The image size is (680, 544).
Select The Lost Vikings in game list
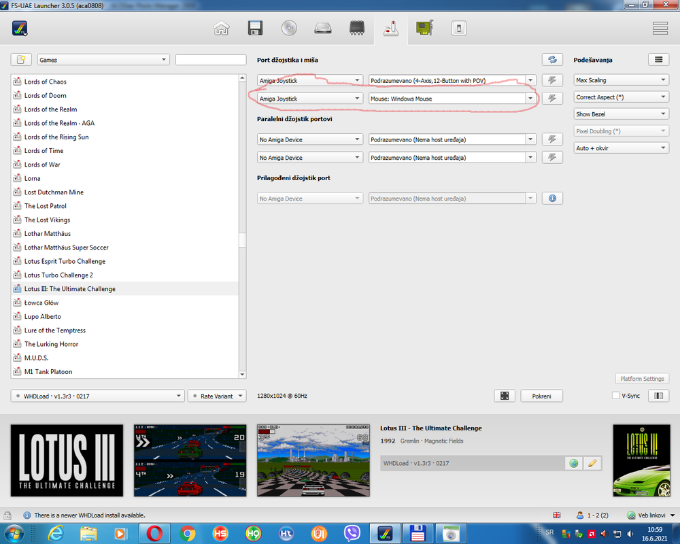click(125, 220)
